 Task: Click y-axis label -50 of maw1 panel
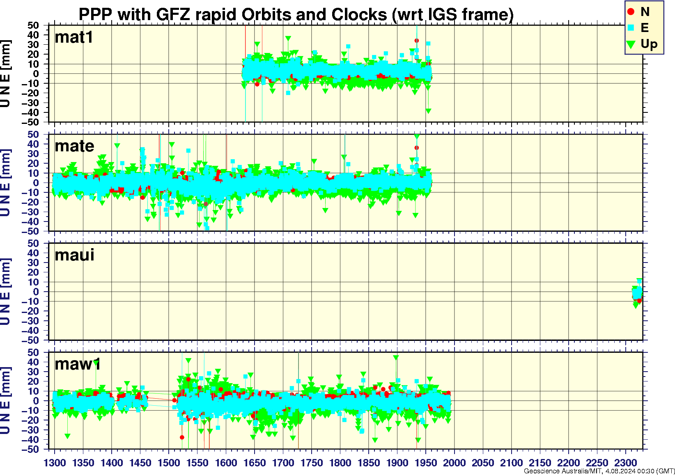point(30,449)
